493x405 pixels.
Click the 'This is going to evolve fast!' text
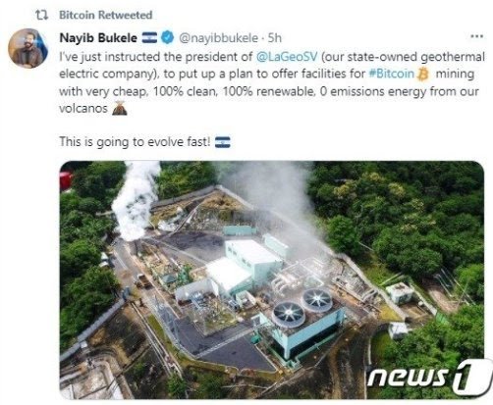[135, 142]
